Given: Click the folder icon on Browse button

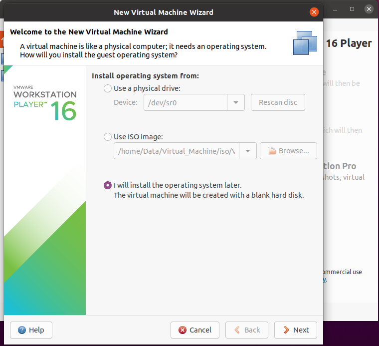Looking at the screenshot, I should [x=271, y=151].
